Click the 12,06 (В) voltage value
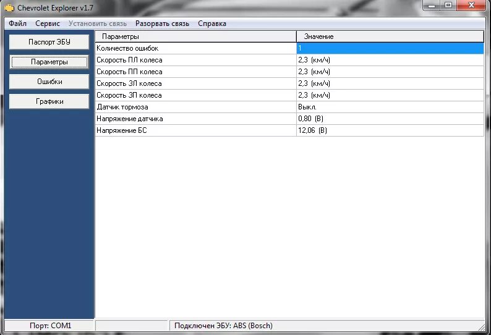The width and height of the screenshot is (491, 335). (x=312, y=130)
